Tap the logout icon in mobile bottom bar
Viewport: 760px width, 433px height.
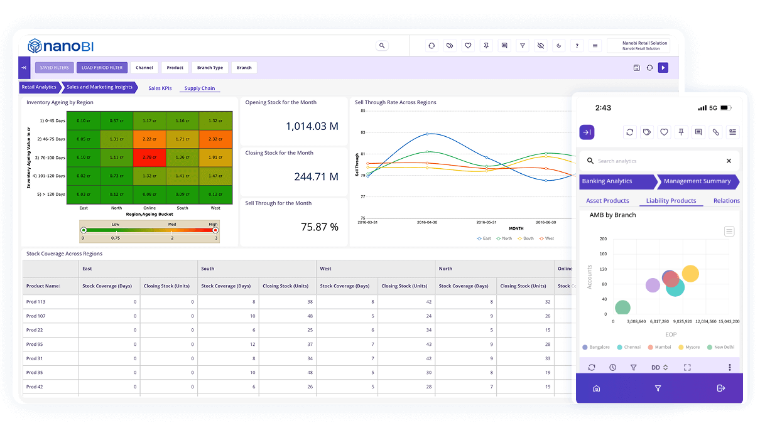[720, 388]
